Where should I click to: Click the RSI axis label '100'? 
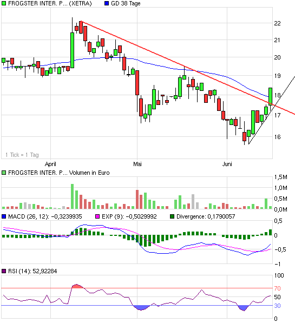point(279,275)
